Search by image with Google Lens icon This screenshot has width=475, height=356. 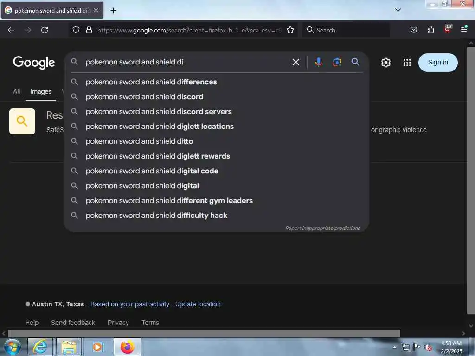click(x=337, y=62)
